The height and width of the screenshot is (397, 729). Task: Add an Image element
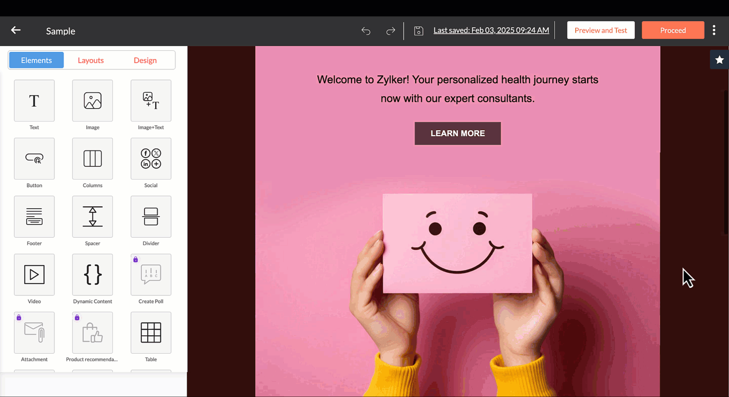pos(93,101)
